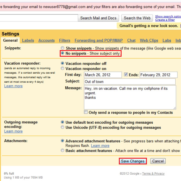Cancel the settings changes

(x=158, y=161)
